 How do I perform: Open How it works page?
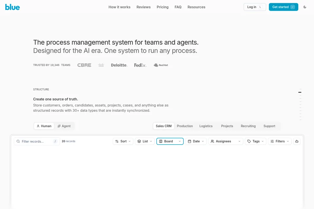click(119, 7)
